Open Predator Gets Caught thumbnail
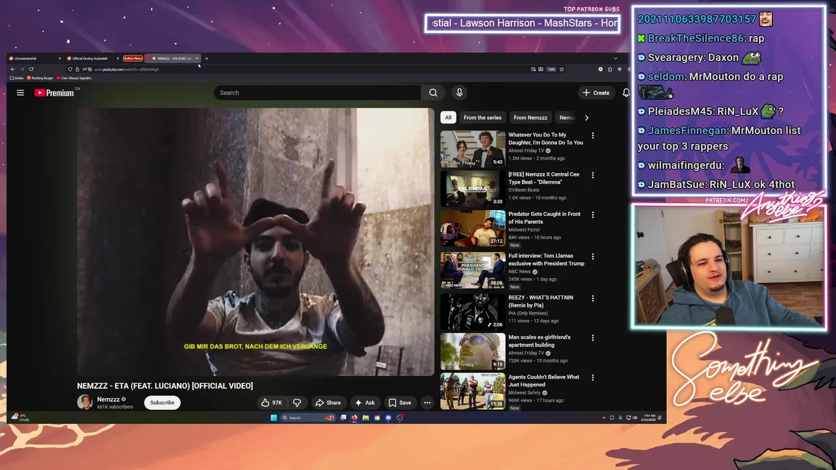Image resolution: width=836 pixels, height=470 pixels. coord(473,228)
